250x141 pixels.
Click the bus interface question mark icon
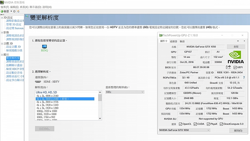(x=244, y=77)
